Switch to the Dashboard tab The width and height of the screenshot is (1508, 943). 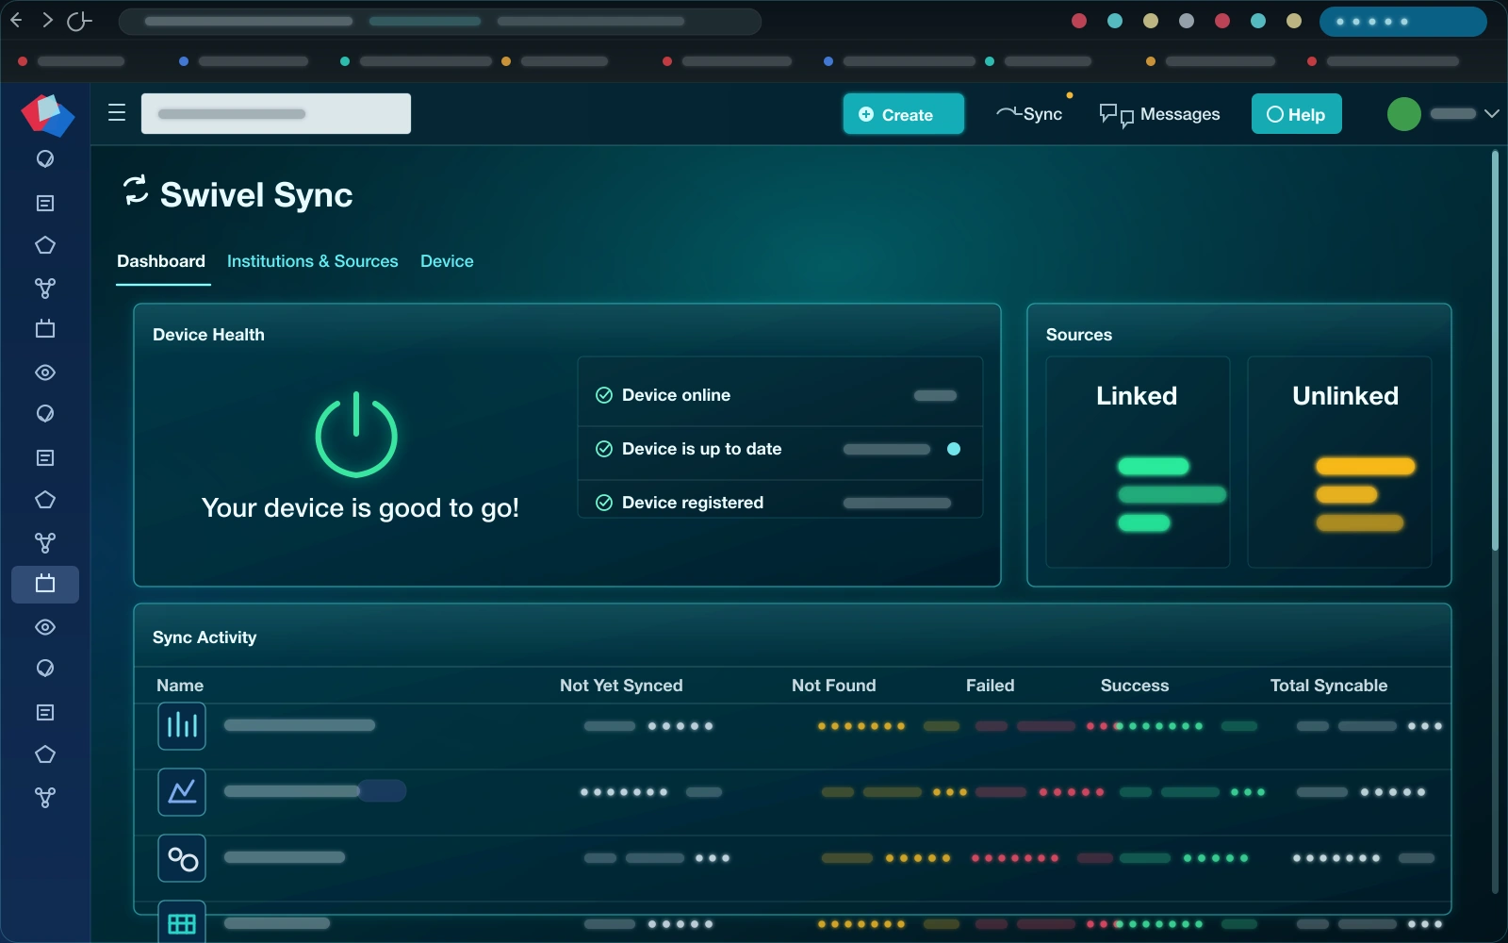tap(161, 261)
